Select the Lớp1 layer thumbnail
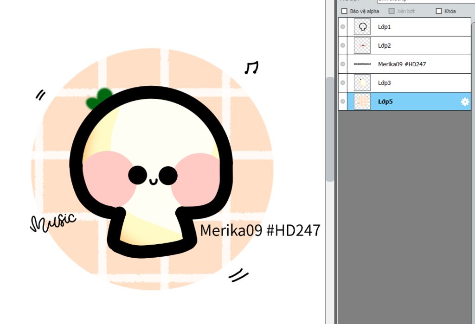Screen dimensions: 475x324 (362, 26)
